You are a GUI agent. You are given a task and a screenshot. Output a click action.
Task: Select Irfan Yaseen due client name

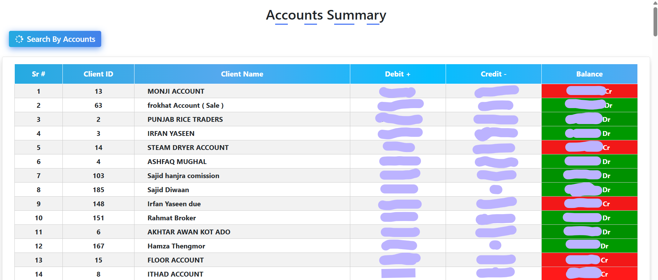(x=174, y=204)
